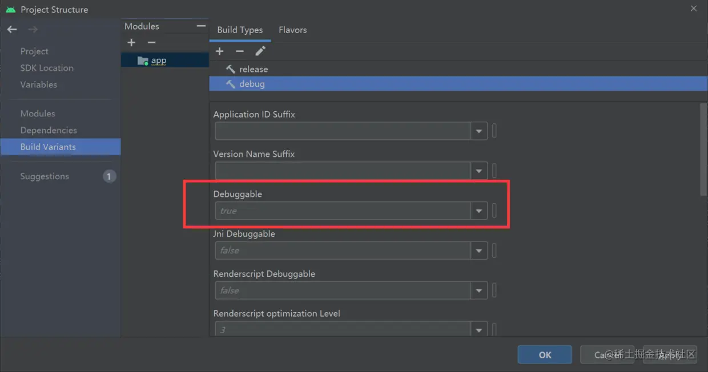
Task: Open the Modules section in sidebar
Action: point(38,114)
